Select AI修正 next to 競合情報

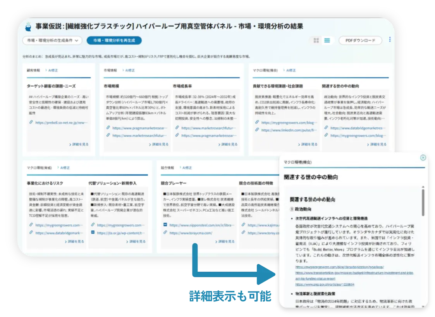coord(187,168)
